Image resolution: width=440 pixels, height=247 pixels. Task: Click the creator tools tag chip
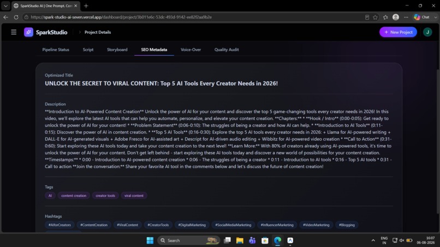pos(105,196)
